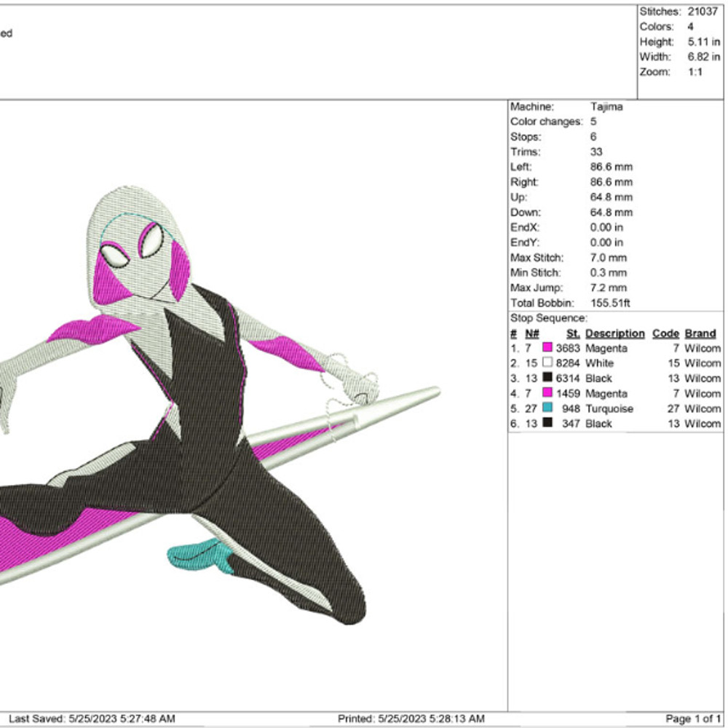The height and width of the screenshot is (728, 728).
Task: Click the turquoise color swatch
Action: tap(547, 409)
